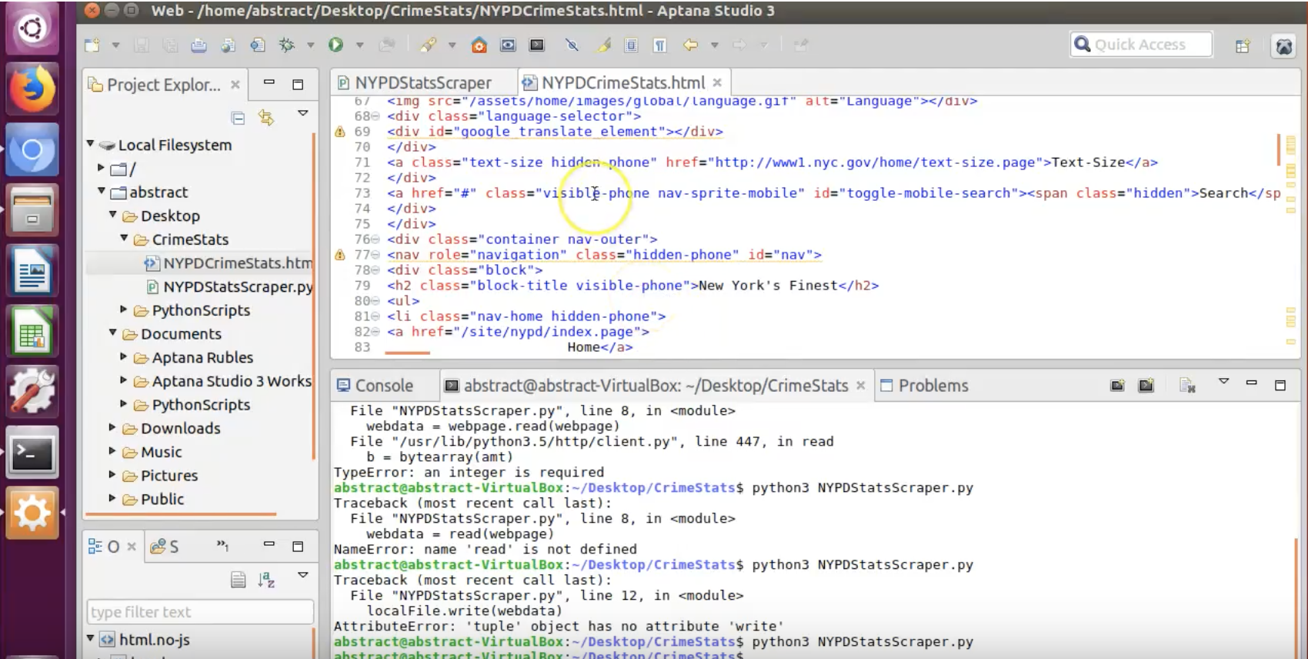
Task: Expand the root slash folder
Action: pos(102,168)
